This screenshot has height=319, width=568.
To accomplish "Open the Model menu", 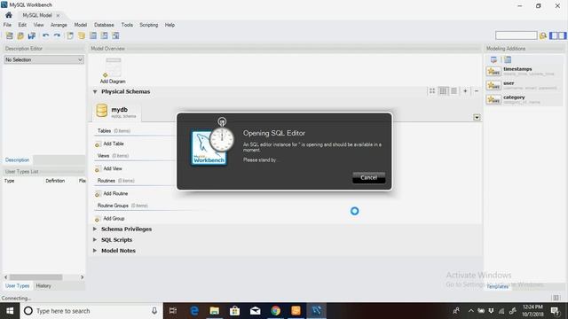I will pos(81,25).
